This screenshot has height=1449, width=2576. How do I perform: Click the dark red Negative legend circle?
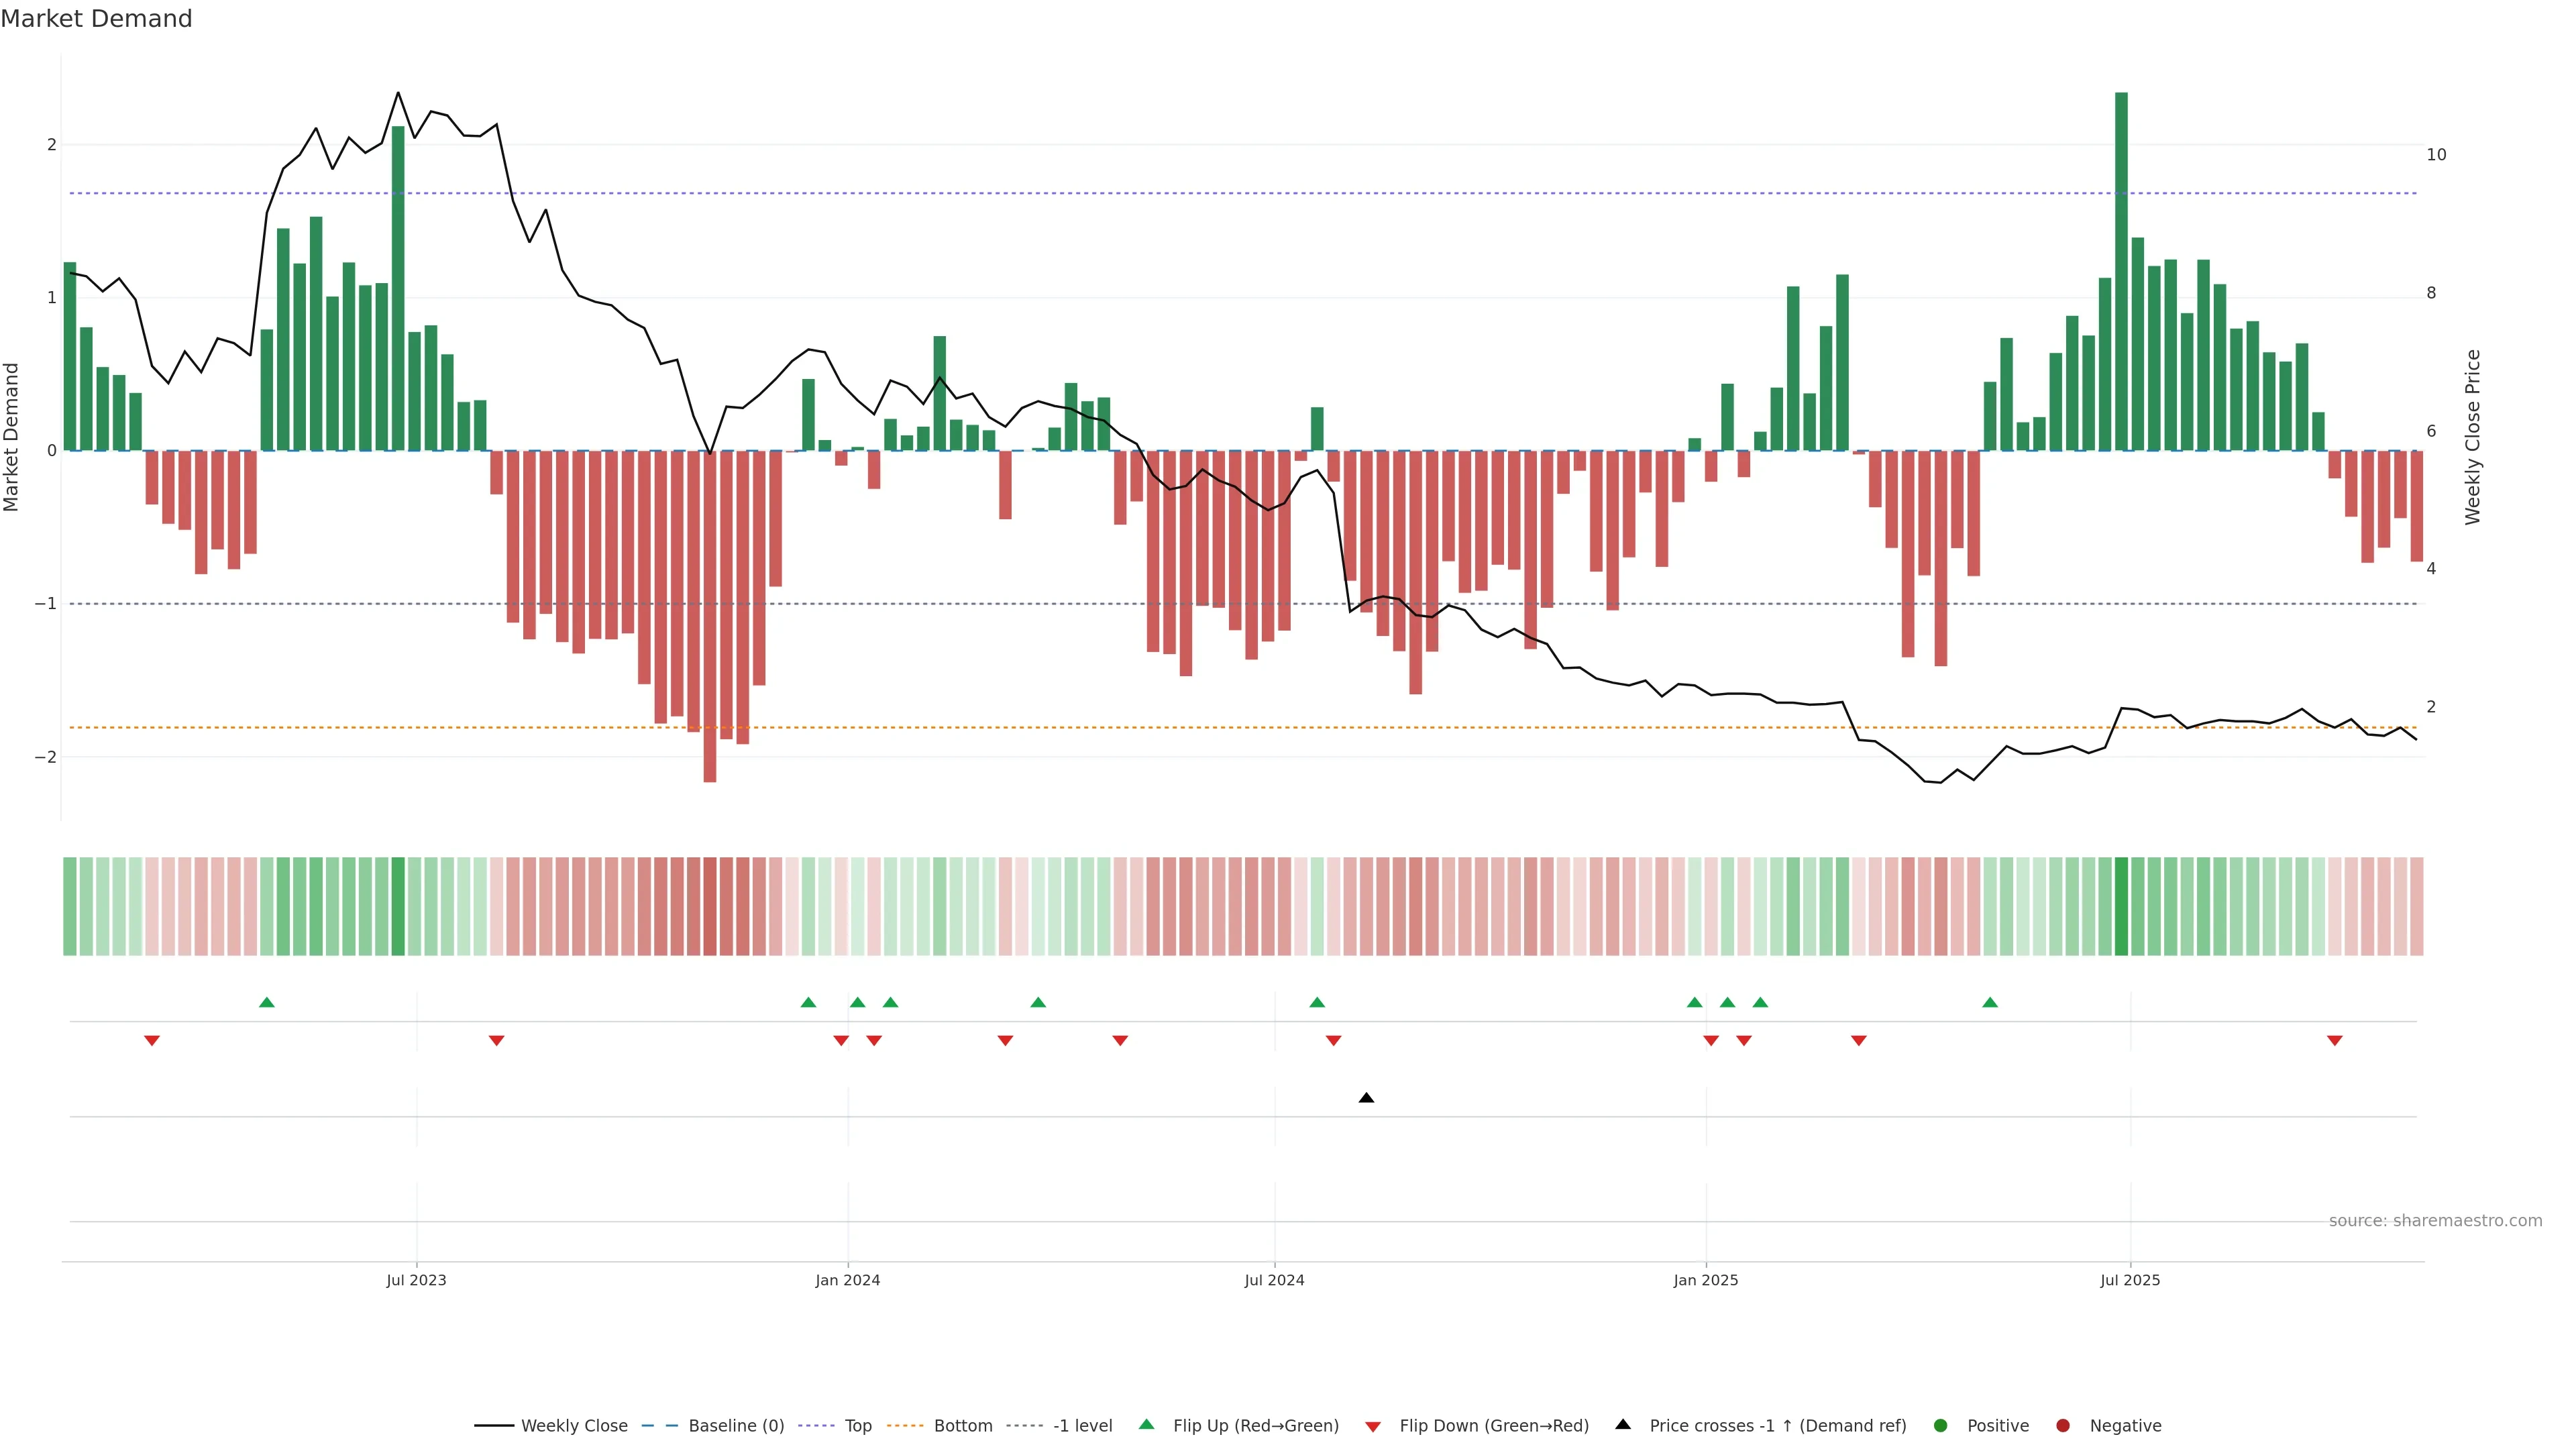click(x=2063, y=1425)
